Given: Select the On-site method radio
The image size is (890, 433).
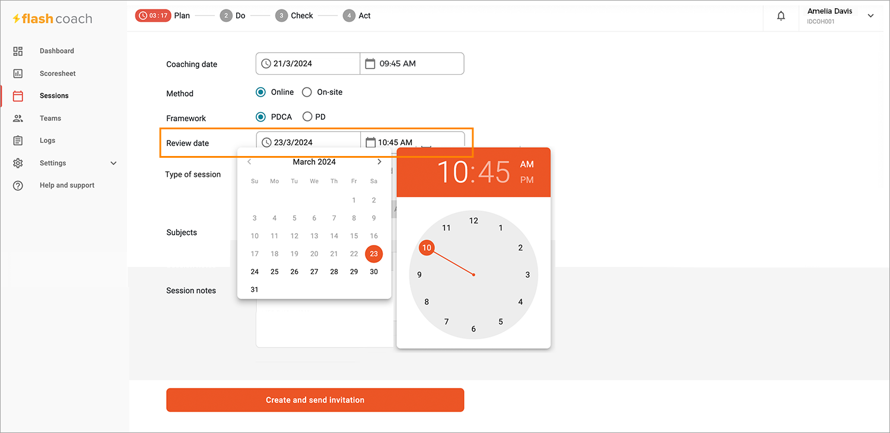Looking at the screenshot, I should [307, 92].
